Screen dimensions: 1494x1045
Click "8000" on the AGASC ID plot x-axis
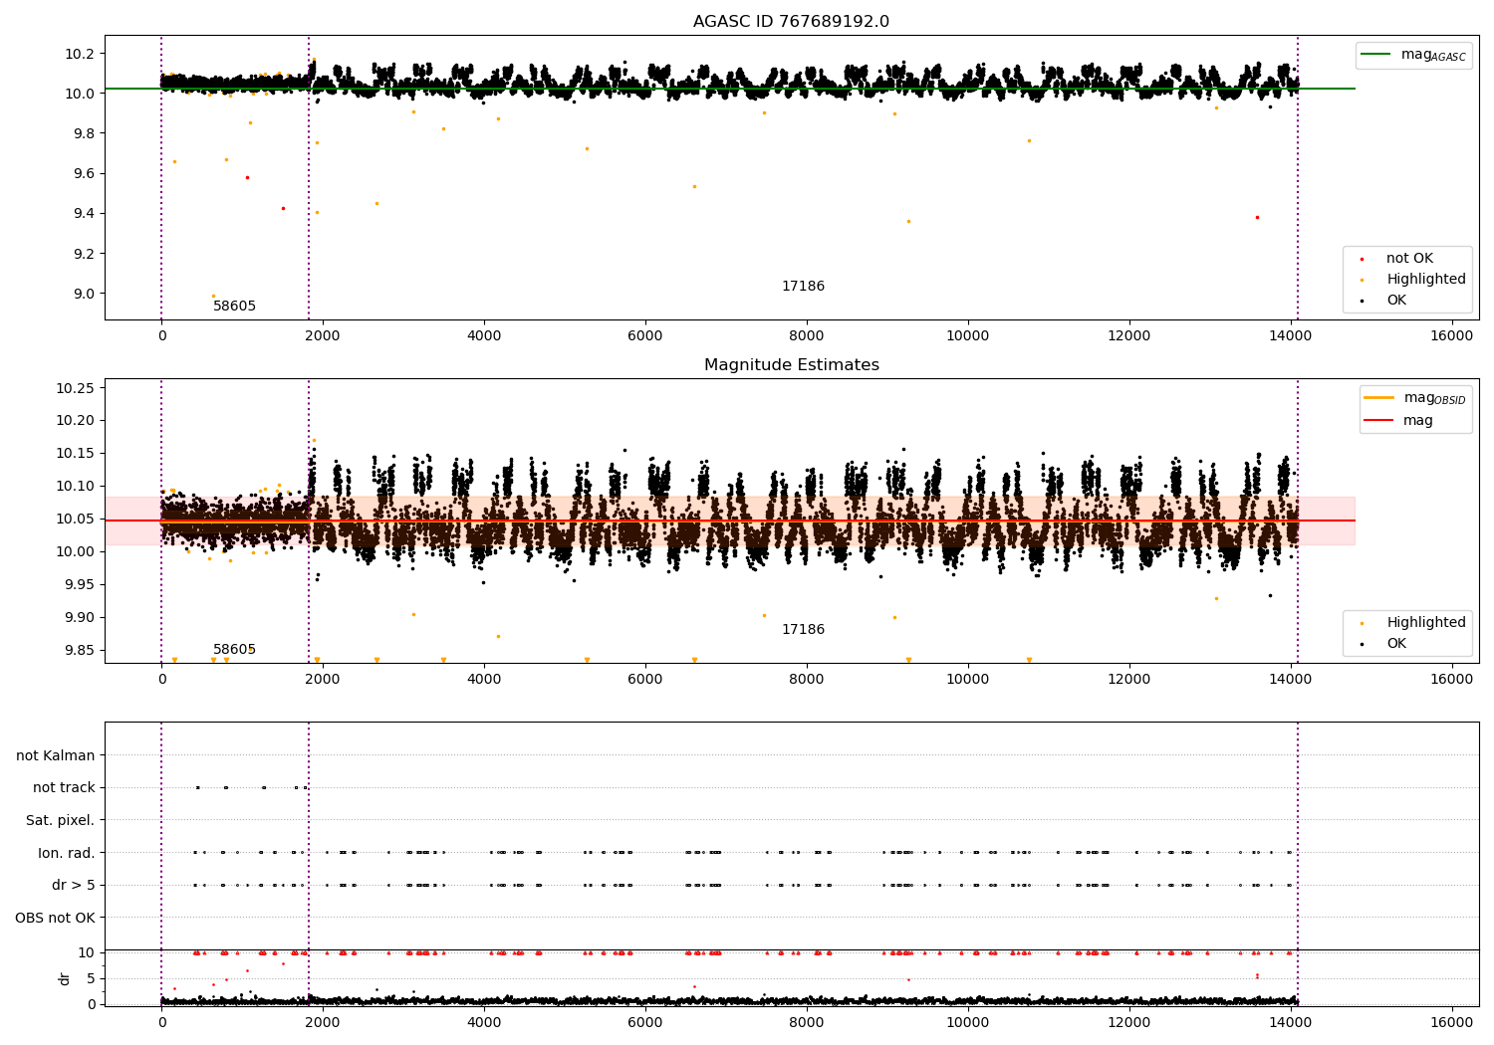point(807,336)
